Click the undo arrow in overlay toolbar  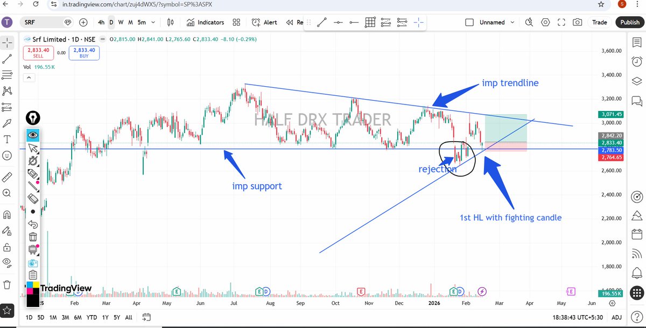[33, 224]
